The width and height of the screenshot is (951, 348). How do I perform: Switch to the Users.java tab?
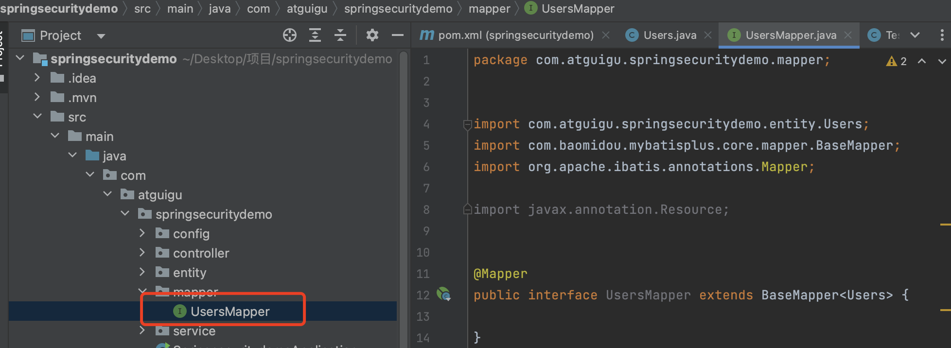click(669, 35)
